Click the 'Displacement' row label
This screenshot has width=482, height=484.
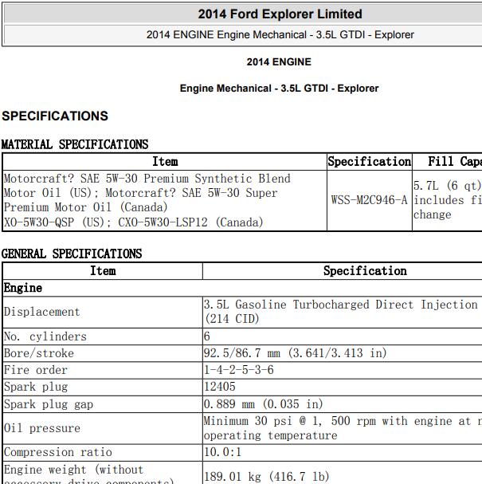point(42,312)
